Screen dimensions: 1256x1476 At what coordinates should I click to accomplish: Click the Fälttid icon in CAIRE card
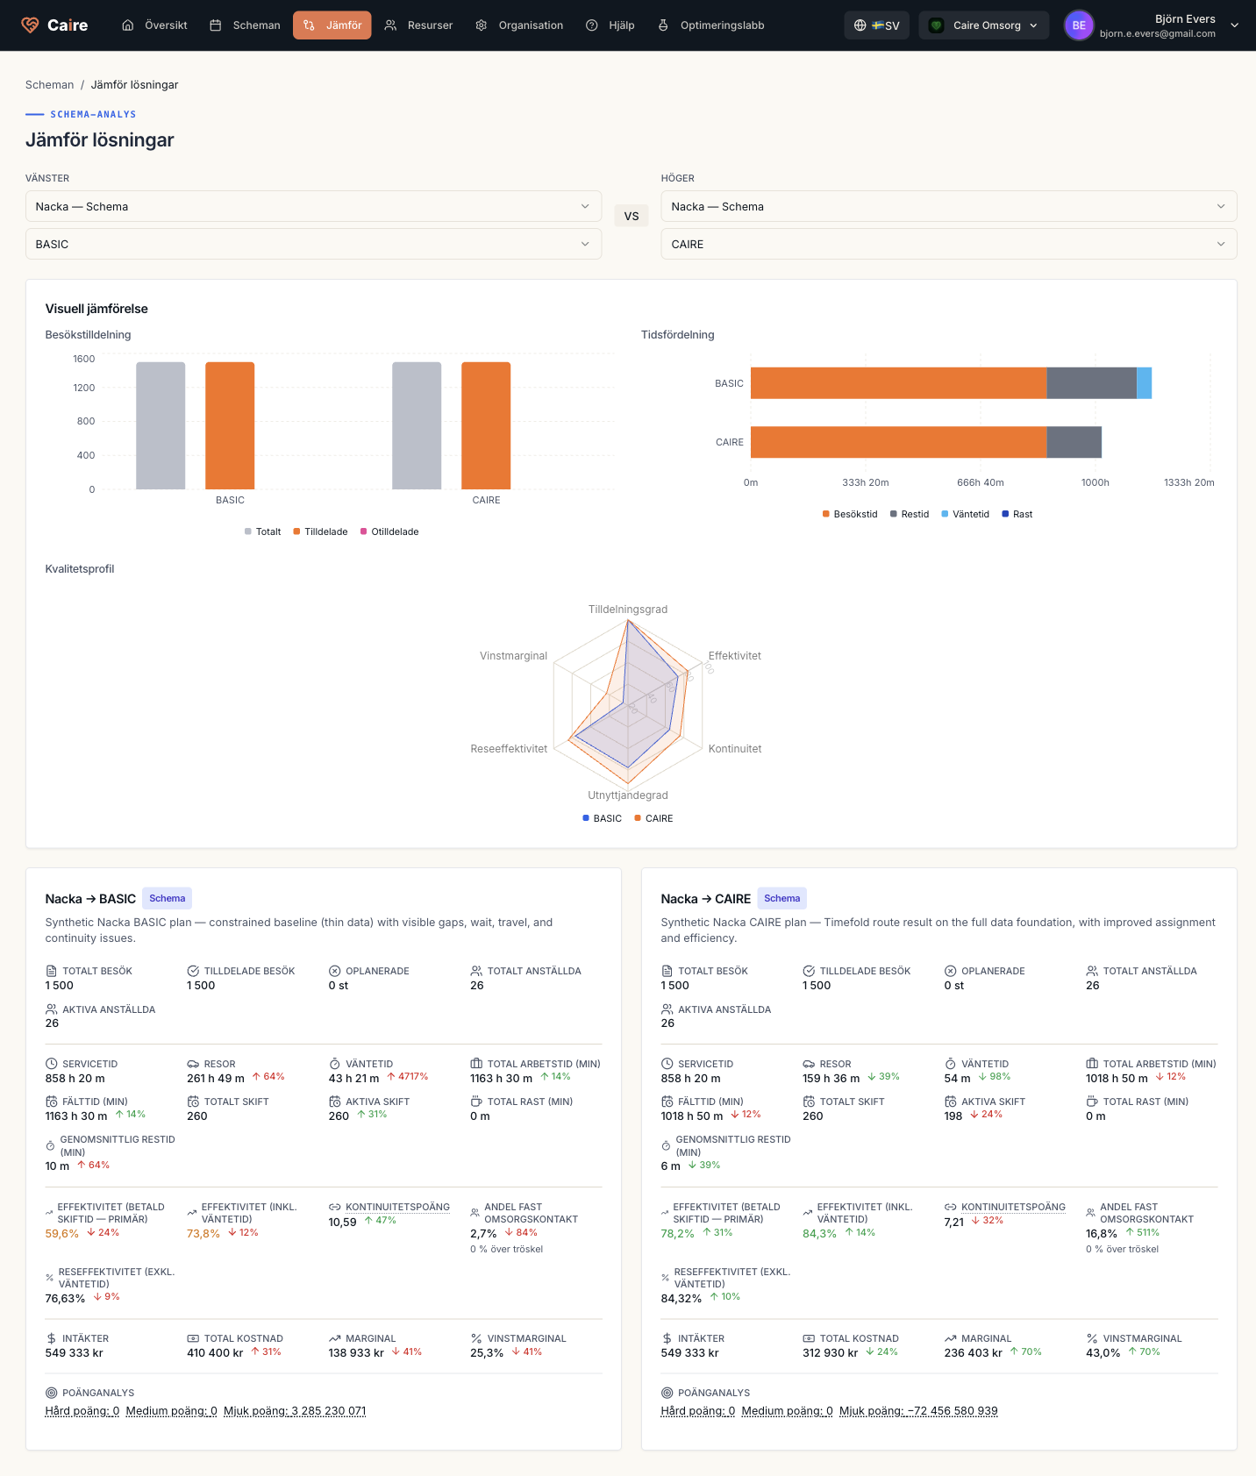click(667, 1102)
